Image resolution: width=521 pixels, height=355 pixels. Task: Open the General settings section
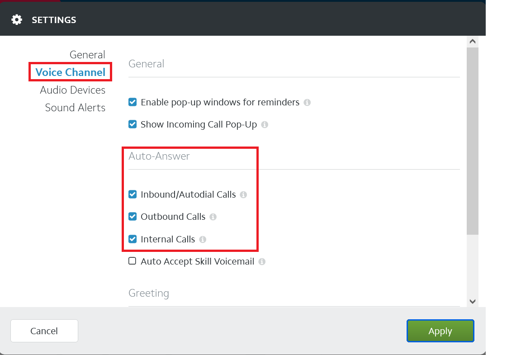pyautogui.click(x=87, y=55)
